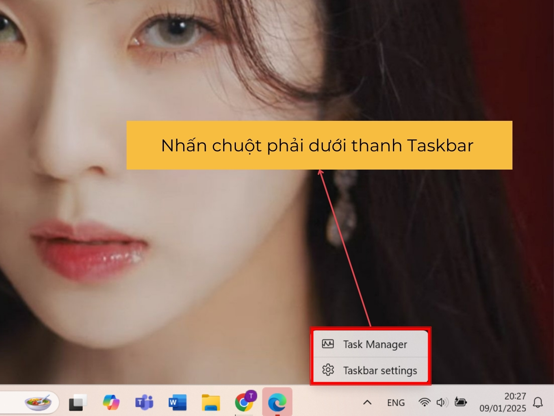Viewport: 554px width, 416px height.
Task: Open Google Chrome from the taskbar
Action: (x=245, y=402)
